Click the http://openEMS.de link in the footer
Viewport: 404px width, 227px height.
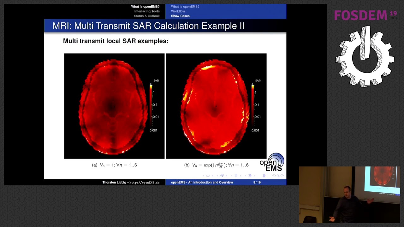click(x=145, y=183)
